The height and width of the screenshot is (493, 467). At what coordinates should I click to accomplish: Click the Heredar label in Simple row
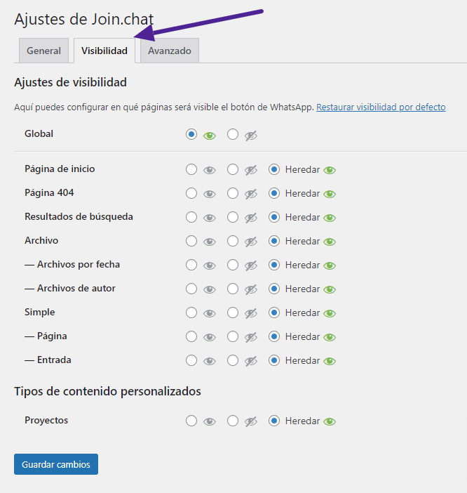pos(302,313)
